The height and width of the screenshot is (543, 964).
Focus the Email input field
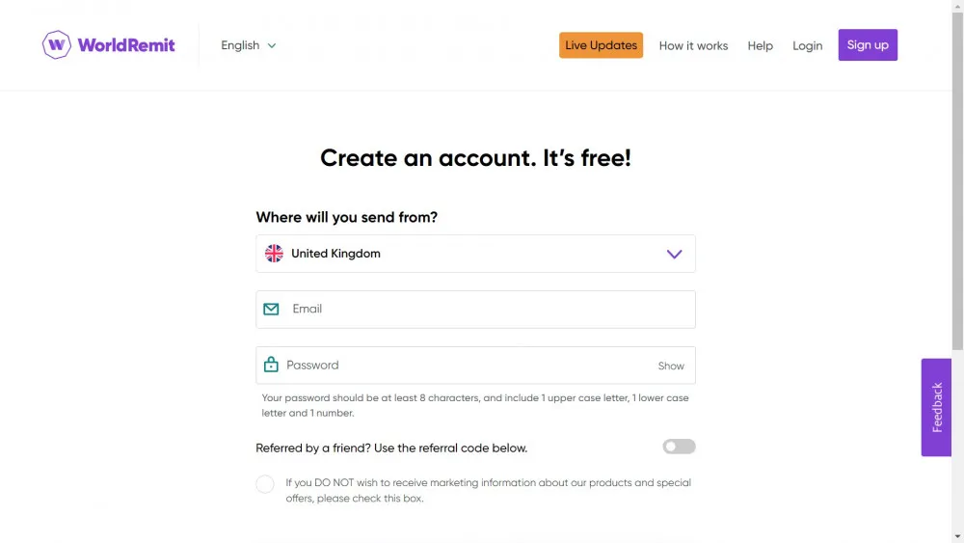pyautogui.click(x=475, y=310)
